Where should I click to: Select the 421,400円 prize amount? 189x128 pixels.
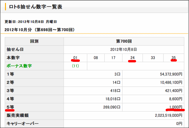(174, 91)
